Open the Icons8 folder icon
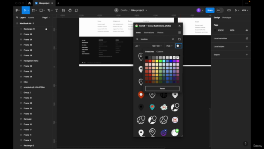The height and width of the screenshot is (149, 264). point(179,39)
